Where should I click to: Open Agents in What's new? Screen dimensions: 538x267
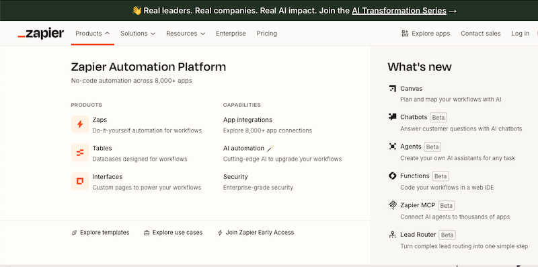click(x=411, y=147)
